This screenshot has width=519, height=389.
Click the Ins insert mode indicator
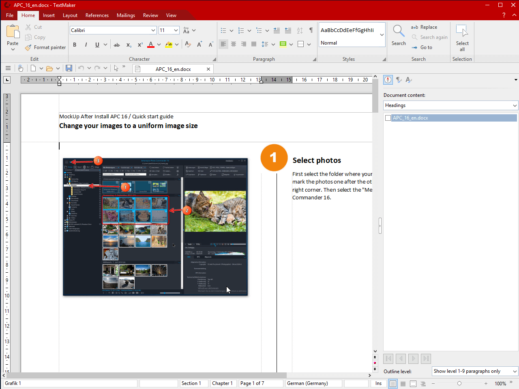coord(378,383)
